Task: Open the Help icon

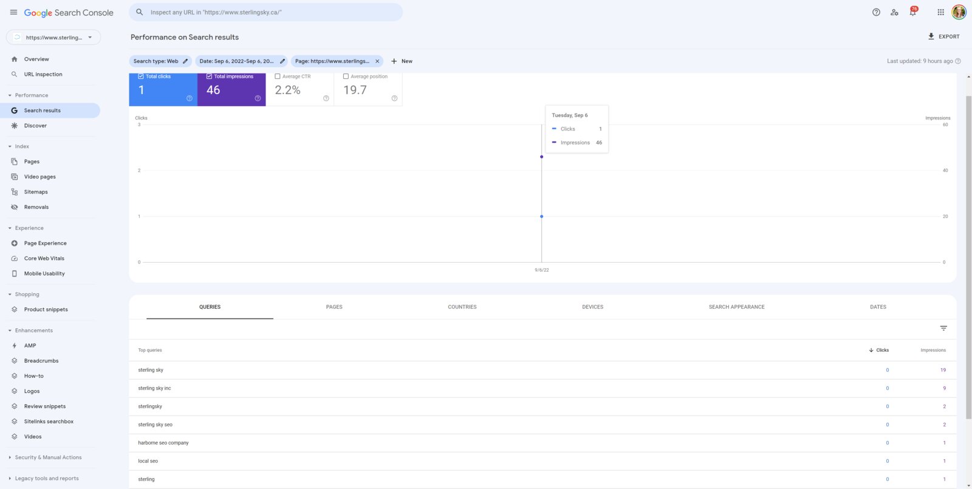Action: pyautogui.click(x=876, y=12)
